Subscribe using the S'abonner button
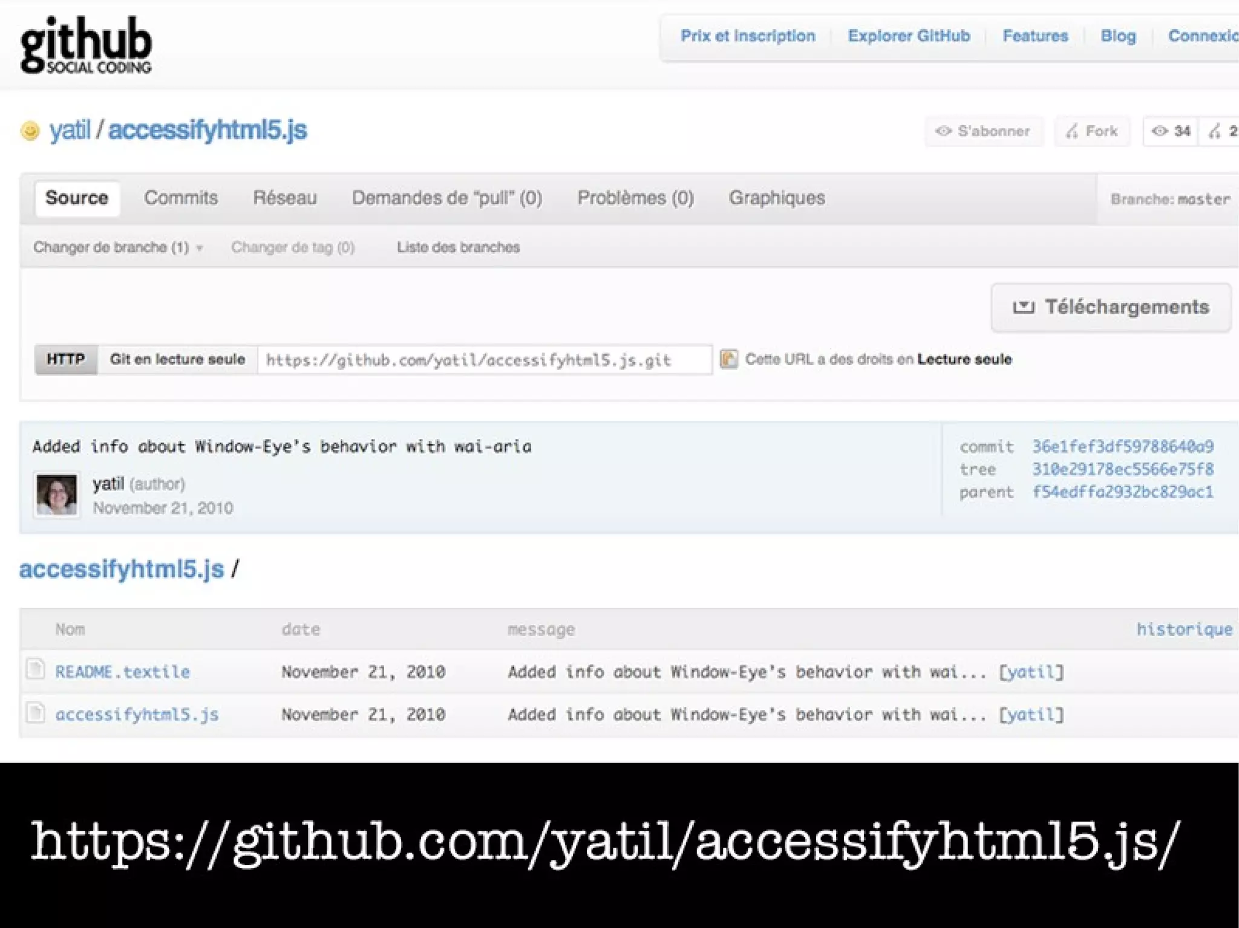The width and height of the screenshot is (1239, 928). tap(983, 131)
